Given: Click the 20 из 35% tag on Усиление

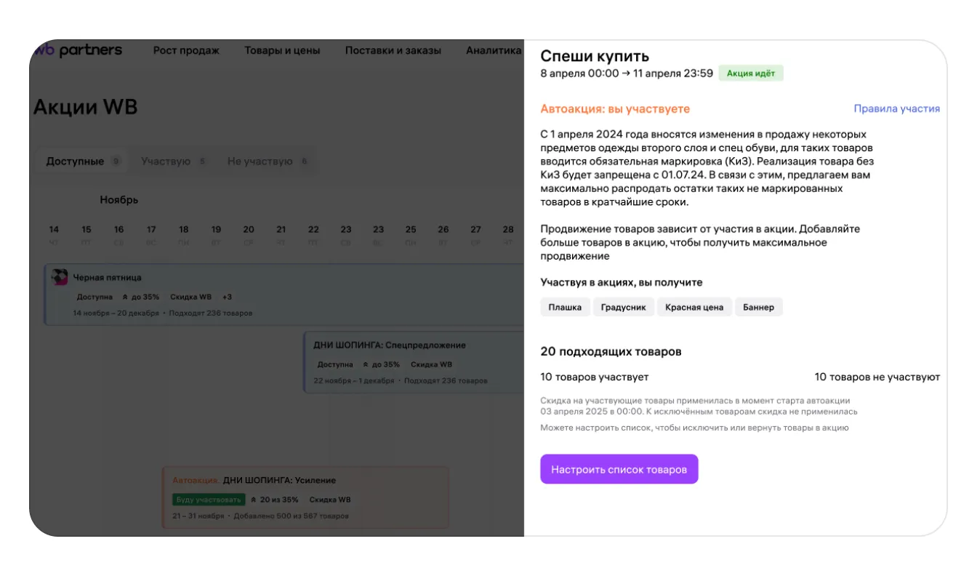Looking at the screenshot, I should [274, 500].
